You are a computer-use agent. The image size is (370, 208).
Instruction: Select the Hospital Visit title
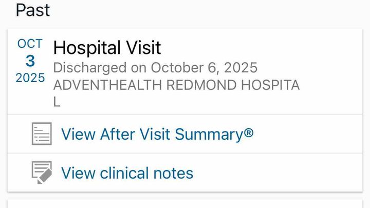[107, 48]
